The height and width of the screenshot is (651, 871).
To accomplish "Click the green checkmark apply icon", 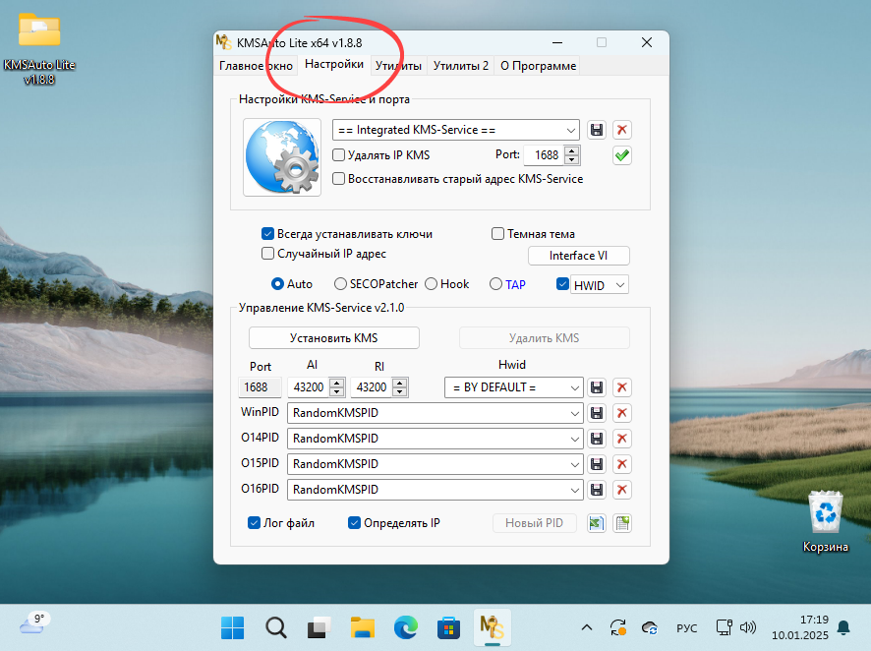I will [x=621, y=154].
